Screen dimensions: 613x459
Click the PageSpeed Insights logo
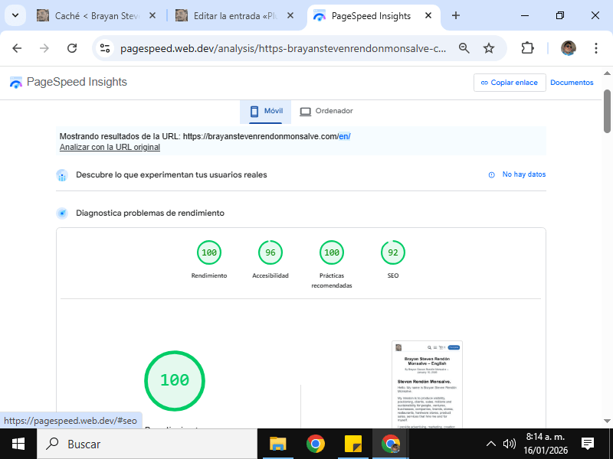point(68,83)
